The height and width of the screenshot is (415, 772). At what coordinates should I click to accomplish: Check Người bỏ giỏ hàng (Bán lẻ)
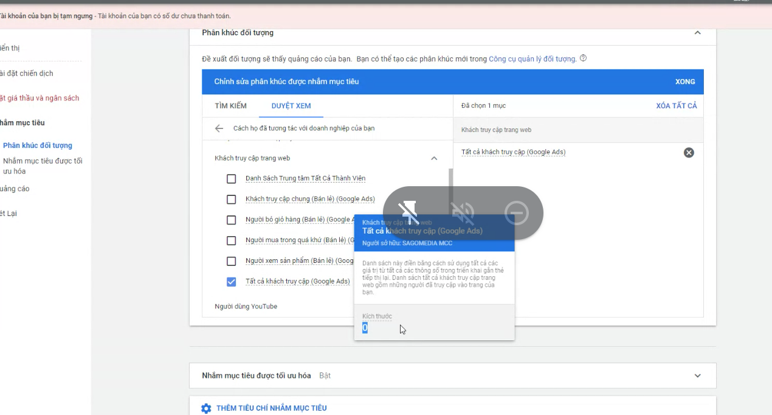coord(231,220)
